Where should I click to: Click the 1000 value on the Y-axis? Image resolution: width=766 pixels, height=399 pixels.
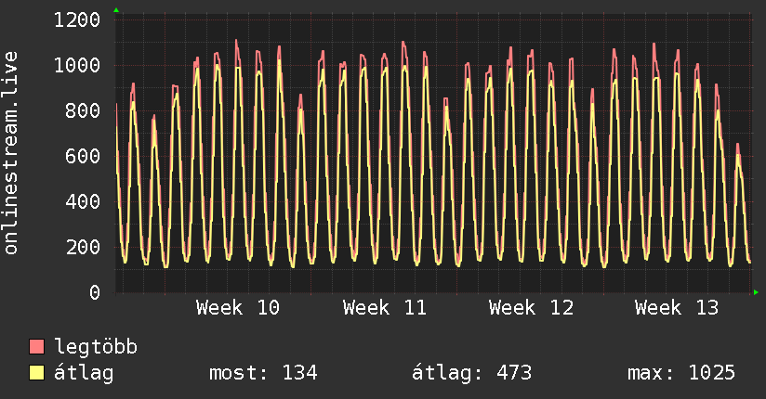77,65
